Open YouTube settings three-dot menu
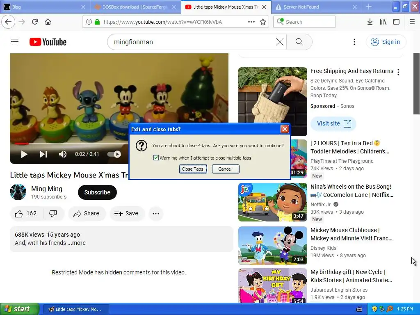This screenshot has width=420, height=315. 354,42
